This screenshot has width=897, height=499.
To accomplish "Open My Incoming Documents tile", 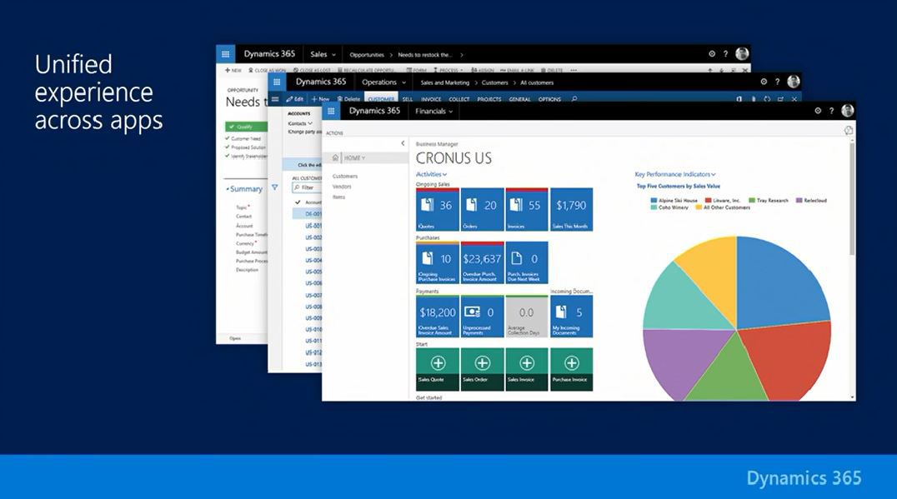I will pos(572,316).
